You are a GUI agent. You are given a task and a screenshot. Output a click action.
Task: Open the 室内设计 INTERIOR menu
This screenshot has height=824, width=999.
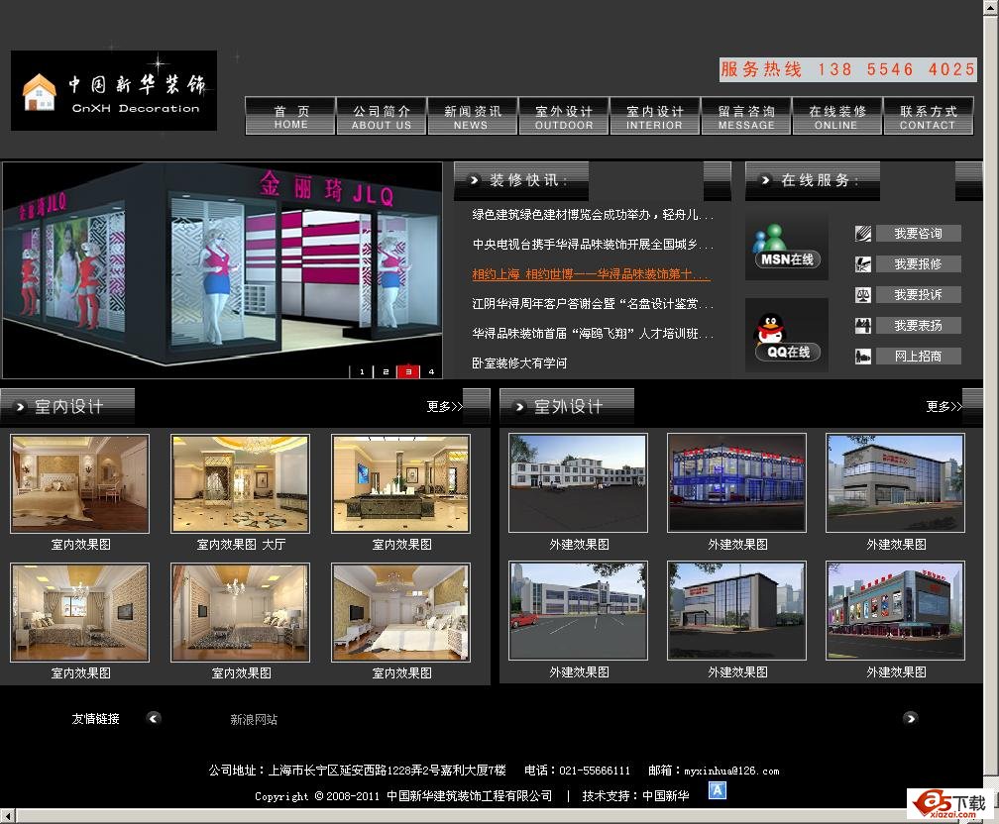tap(654, 117)
